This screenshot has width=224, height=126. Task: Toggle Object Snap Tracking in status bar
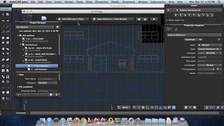tap(161, 107)
